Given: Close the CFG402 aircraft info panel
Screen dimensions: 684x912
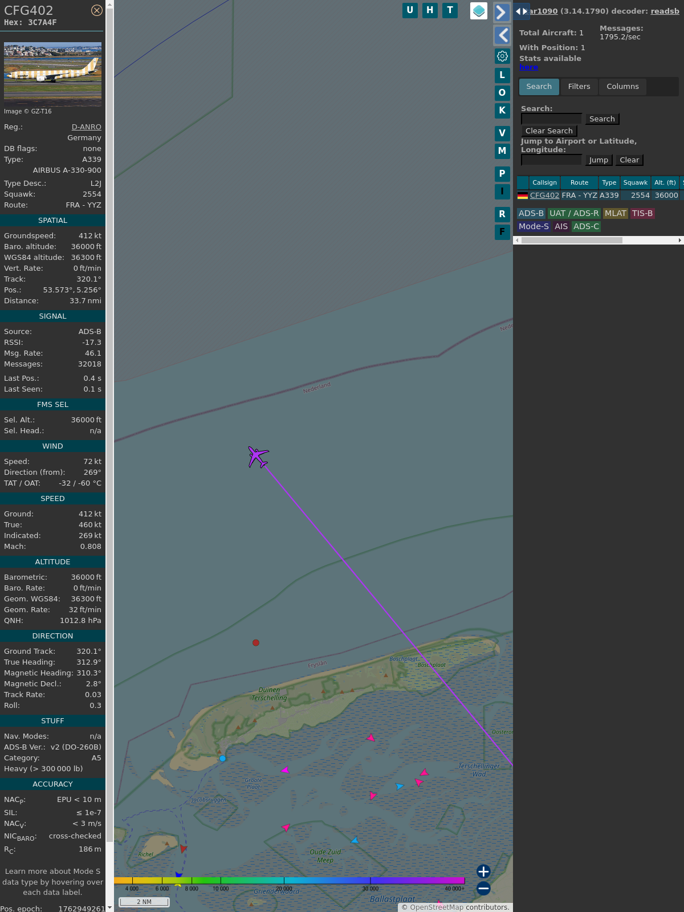Looking at the screenshot, I should [x=97, y=10].
